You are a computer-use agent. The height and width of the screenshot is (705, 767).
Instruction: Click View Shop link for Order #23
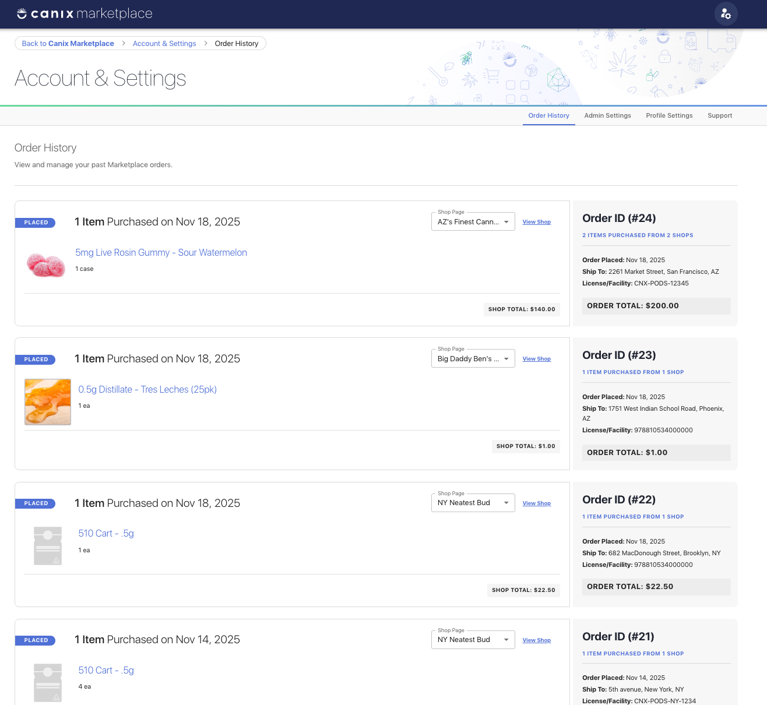(536, 359)
